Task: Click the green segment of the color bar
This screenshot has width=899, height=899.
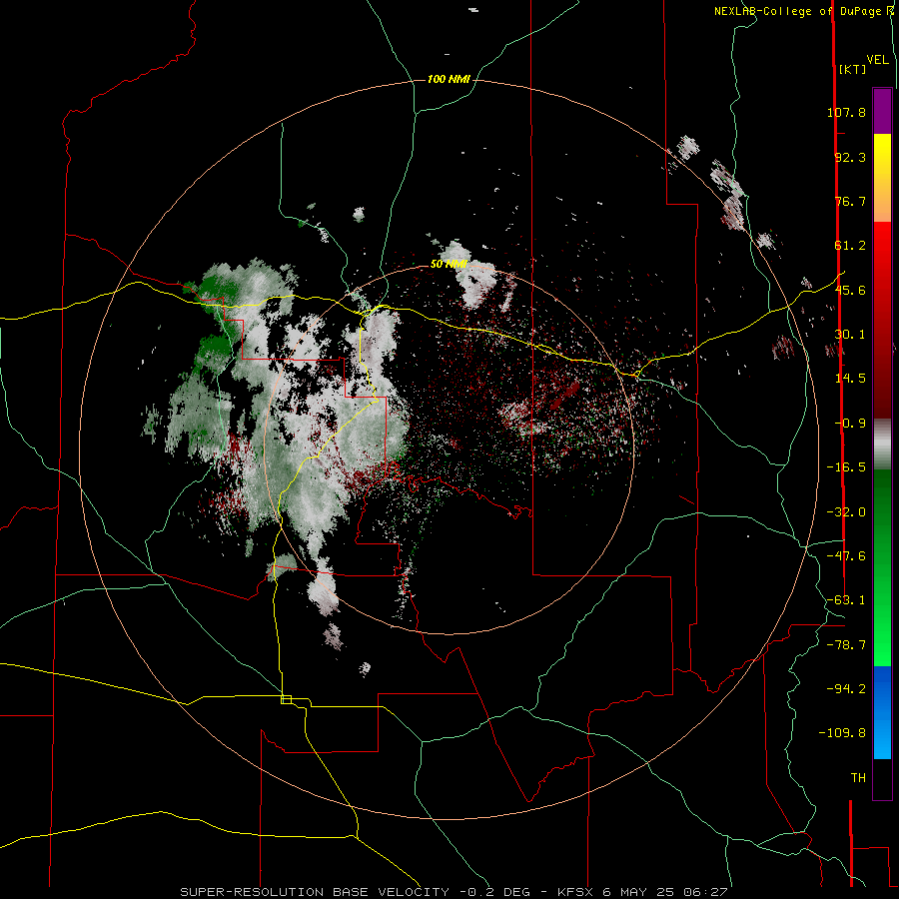Action: (x=882, y=567)
